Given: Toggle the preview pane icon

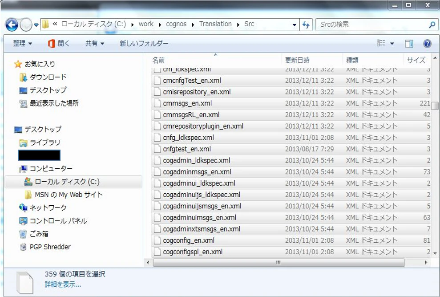Looking at the screenshot, I should click(x=409, y=43).
